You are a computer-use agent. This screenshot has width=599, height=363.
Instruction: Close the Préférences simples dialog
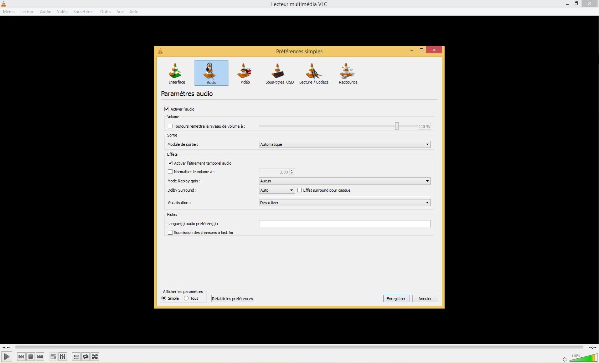tap(434, 50)
